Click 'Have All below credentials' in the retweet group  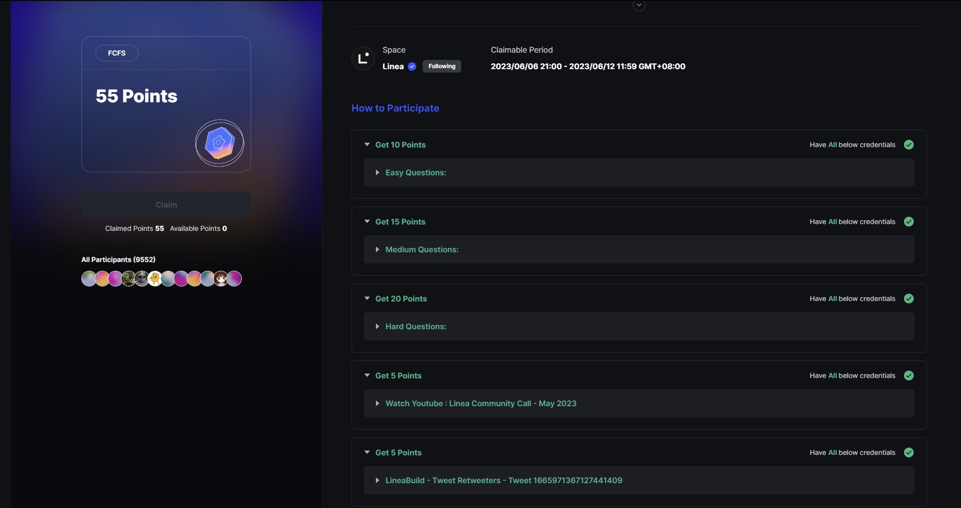click(852, 452)
